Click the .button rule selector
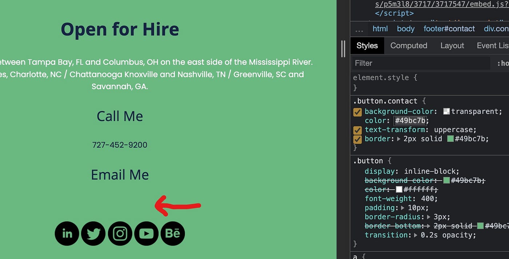This screenshot has width=509, height=259. [x=368, y=161]
